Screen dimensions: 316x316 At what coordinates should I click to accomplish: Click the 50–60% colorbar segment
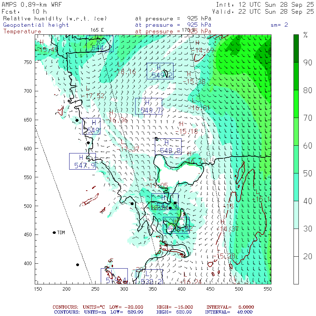(296, 159)
